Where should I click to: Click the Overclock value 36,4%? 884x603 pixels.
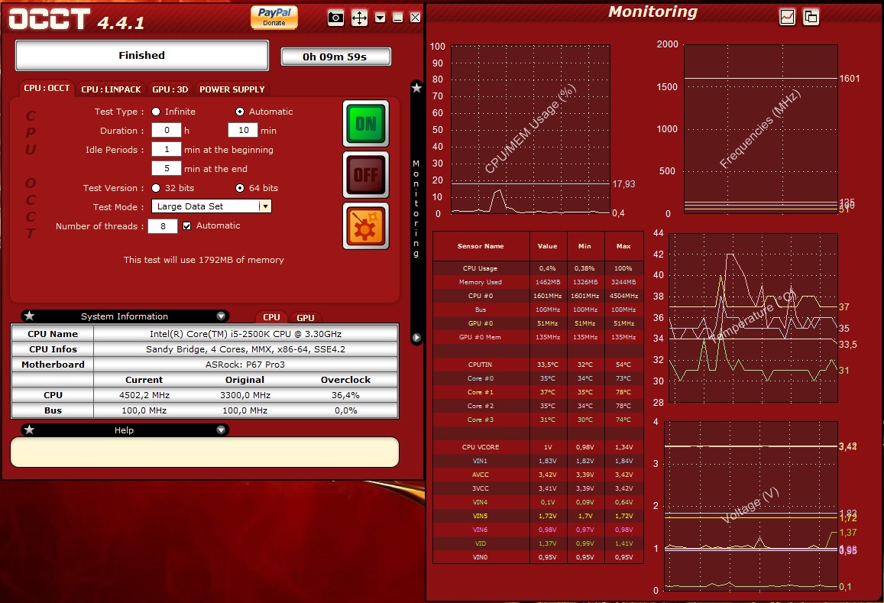[x=345, y=395]
